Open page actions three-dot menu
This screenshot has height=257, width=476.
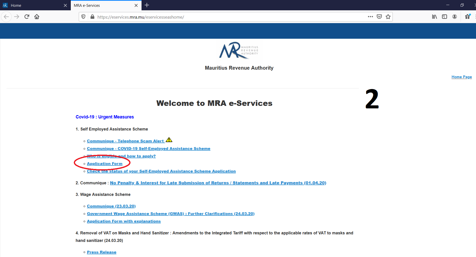click(370, 17)
